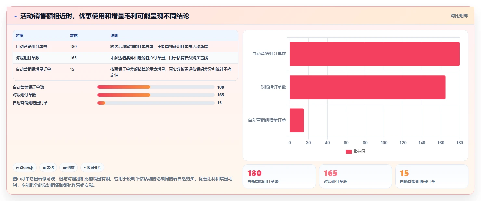The height and width of the screenshot is (201, 481).
Task: Click the chart y-axis label 对照组订单数
Action: point(273,87)
